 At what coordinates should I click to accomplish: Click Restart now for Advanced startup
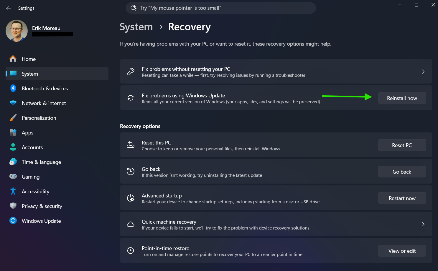[x=402, y=198]
